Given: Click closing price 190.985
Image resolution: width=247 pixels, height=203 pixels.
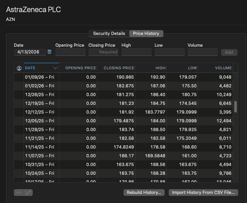Looking at the screenshot, I should 125,77.
